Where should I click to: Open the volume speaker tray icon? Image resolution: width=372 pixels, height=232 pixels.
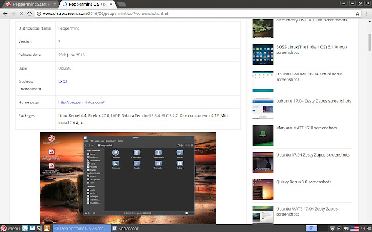[x=346, y=228]
